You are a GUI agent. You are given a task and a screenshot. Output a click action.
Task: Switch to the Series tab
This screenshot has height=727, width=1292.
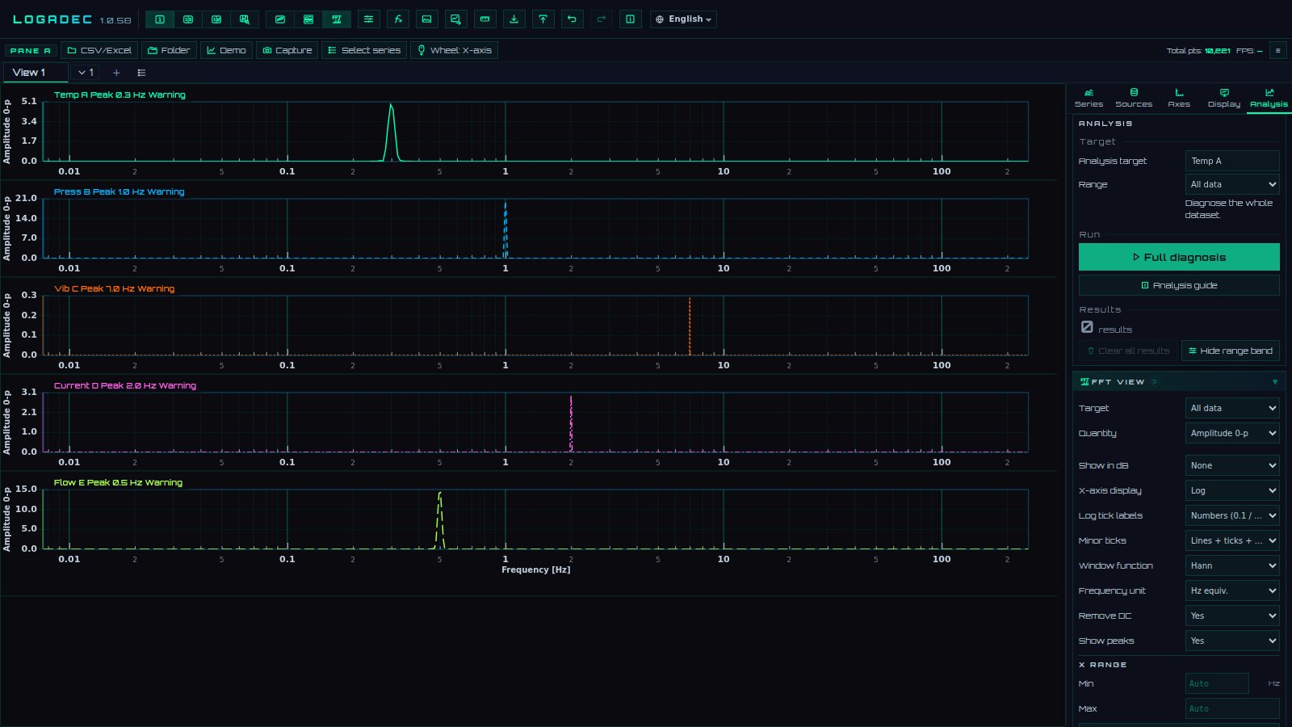tap(1089, 98)
